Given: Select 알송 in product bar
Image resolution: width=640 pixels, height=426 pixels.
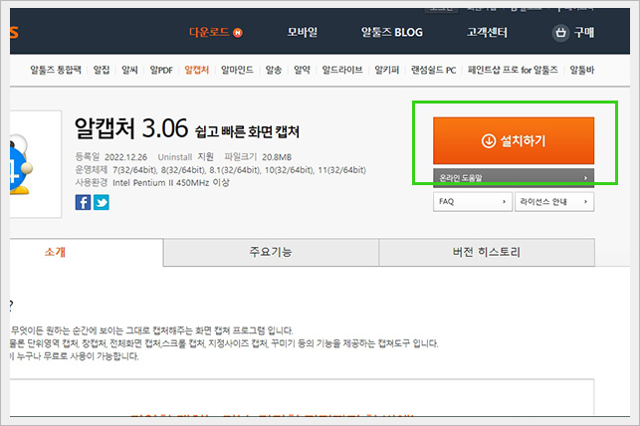Looking at the screenshot, I should click(x=274, y=70).
